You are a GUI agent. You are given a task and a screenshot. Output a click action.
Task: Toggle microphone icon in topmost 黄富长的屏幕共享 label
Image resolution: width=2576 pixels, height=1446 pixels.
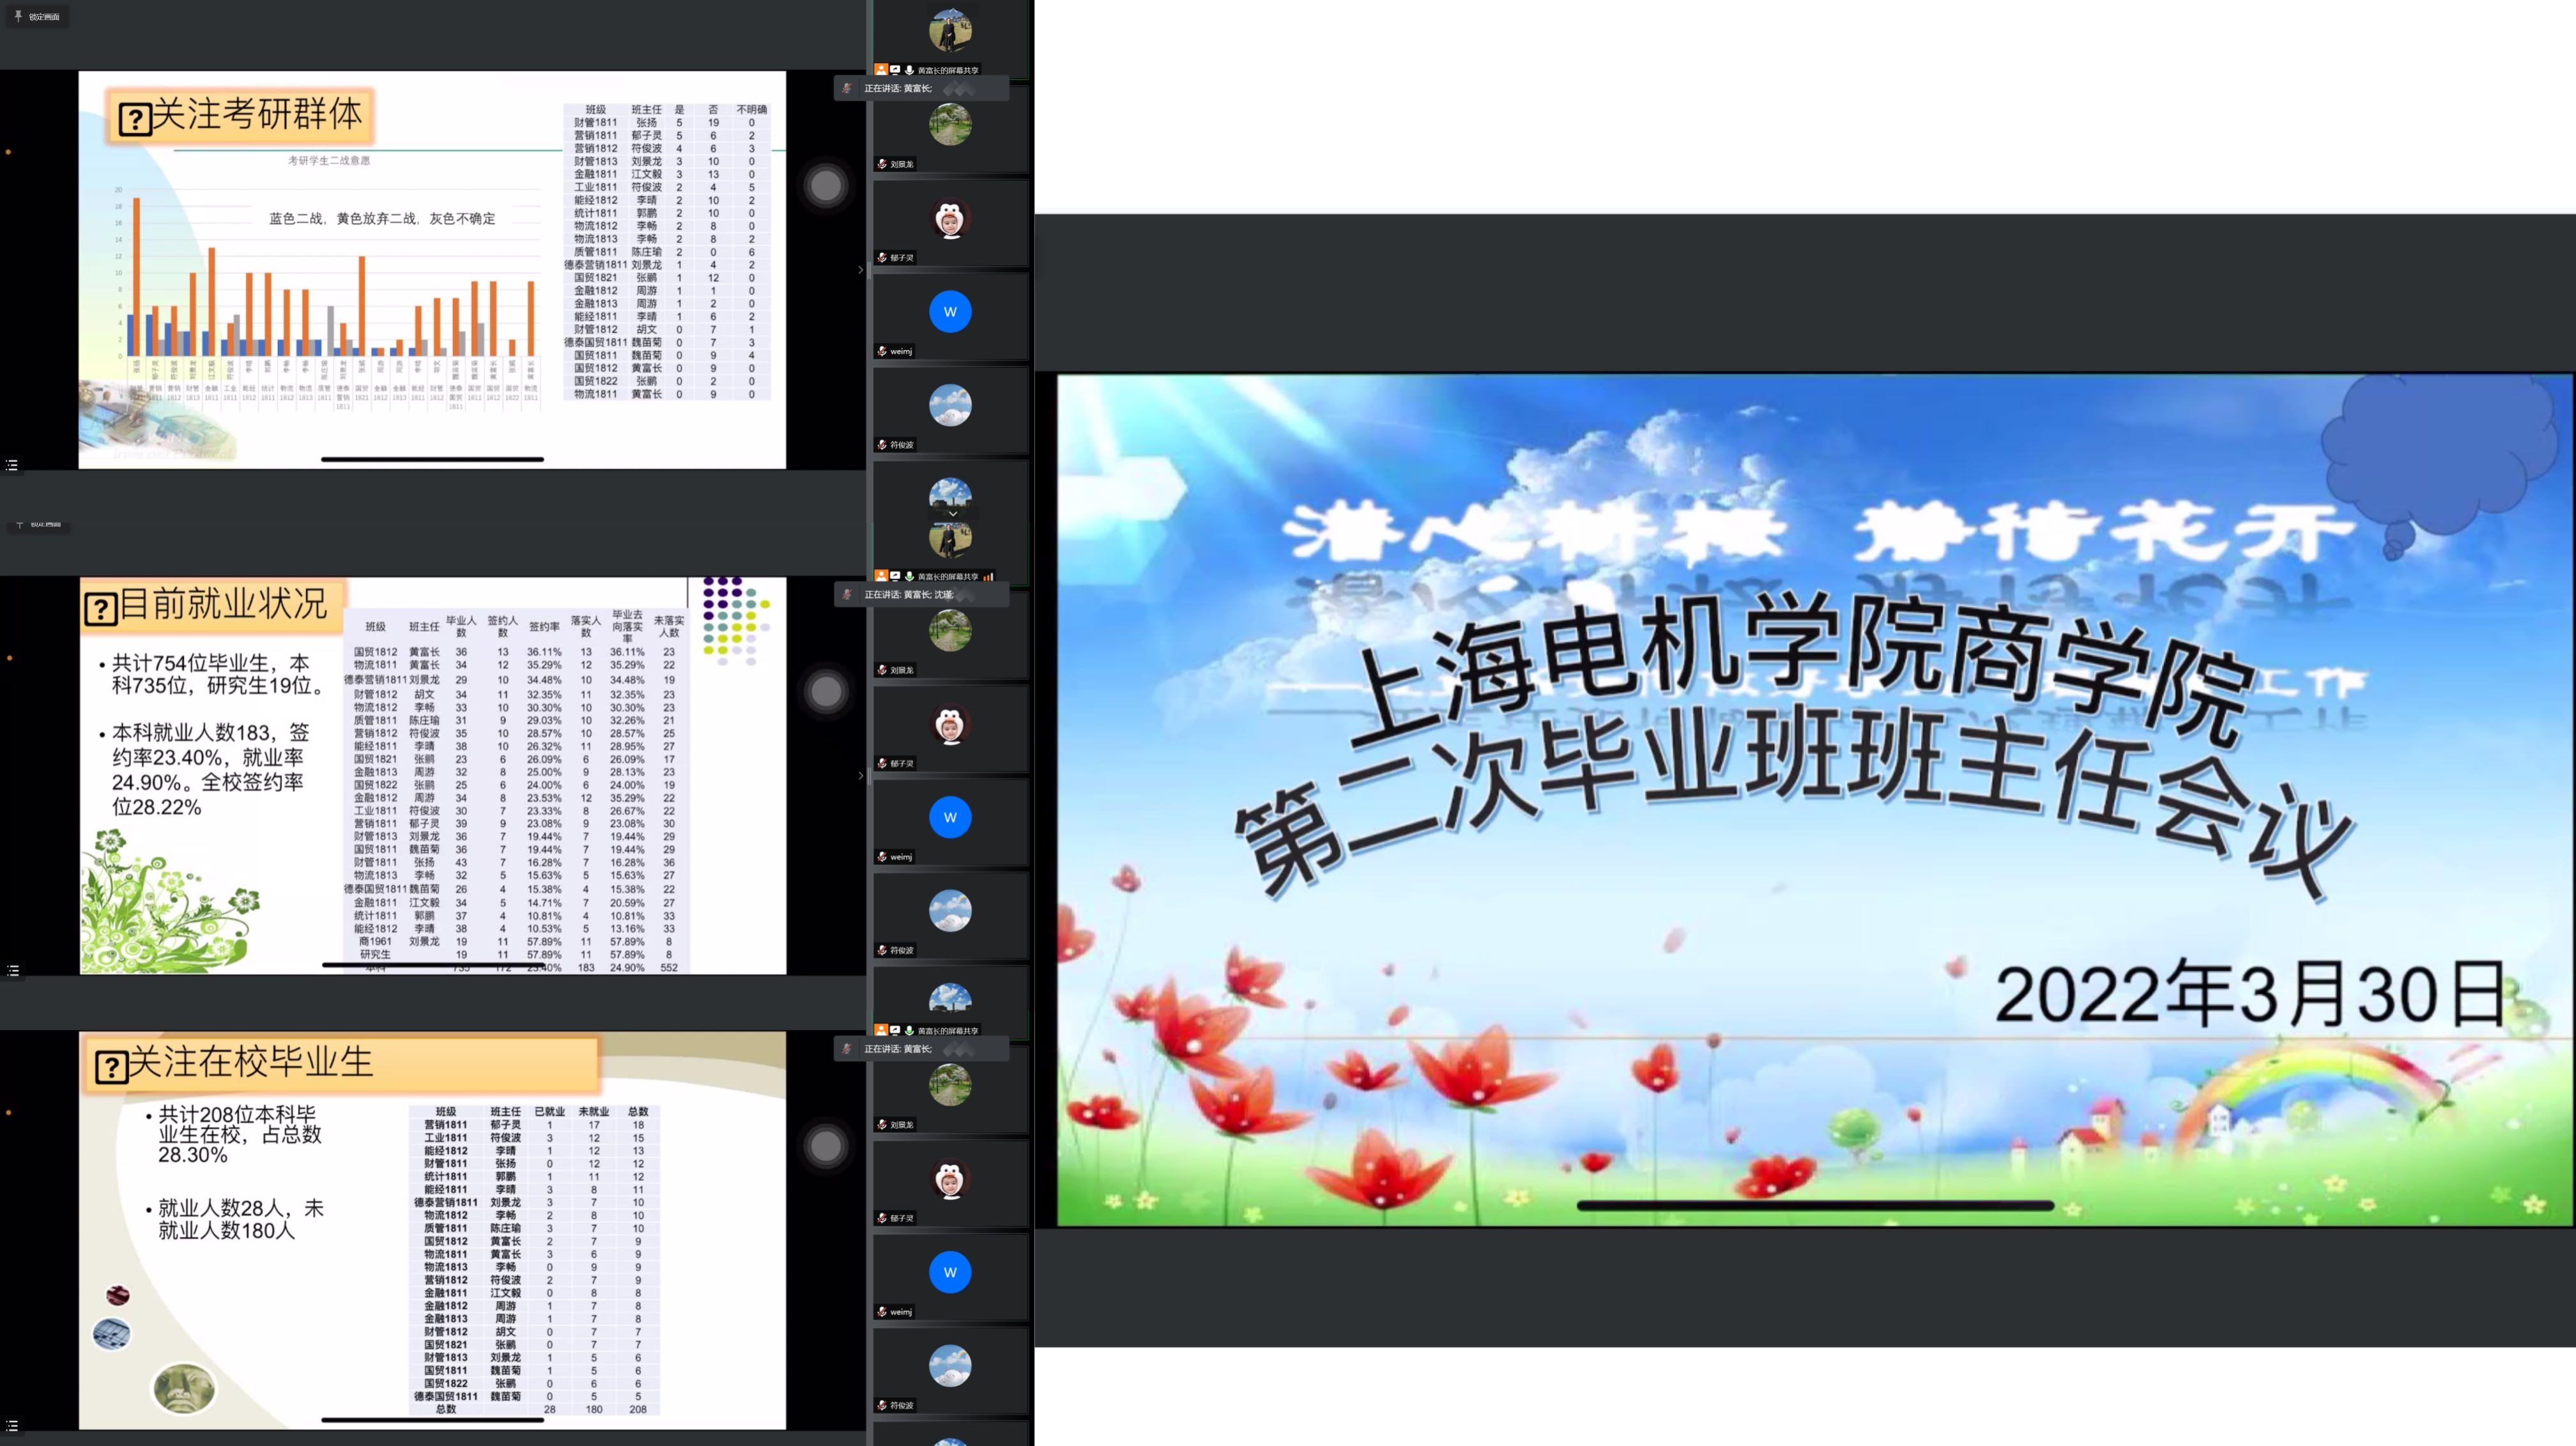(909, 70)
